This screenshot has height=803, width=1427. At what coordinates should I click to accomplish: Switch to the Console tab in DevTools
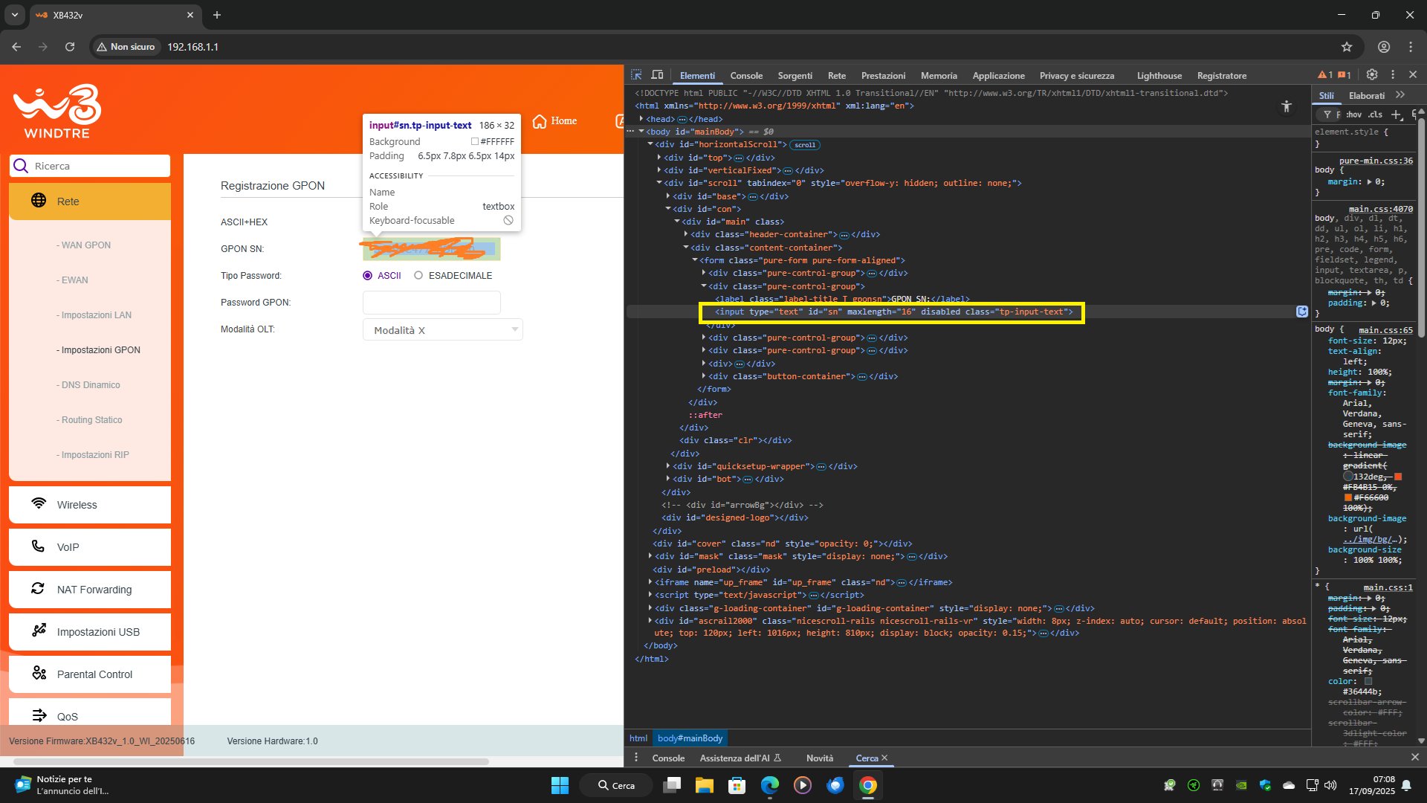(746, 76)
